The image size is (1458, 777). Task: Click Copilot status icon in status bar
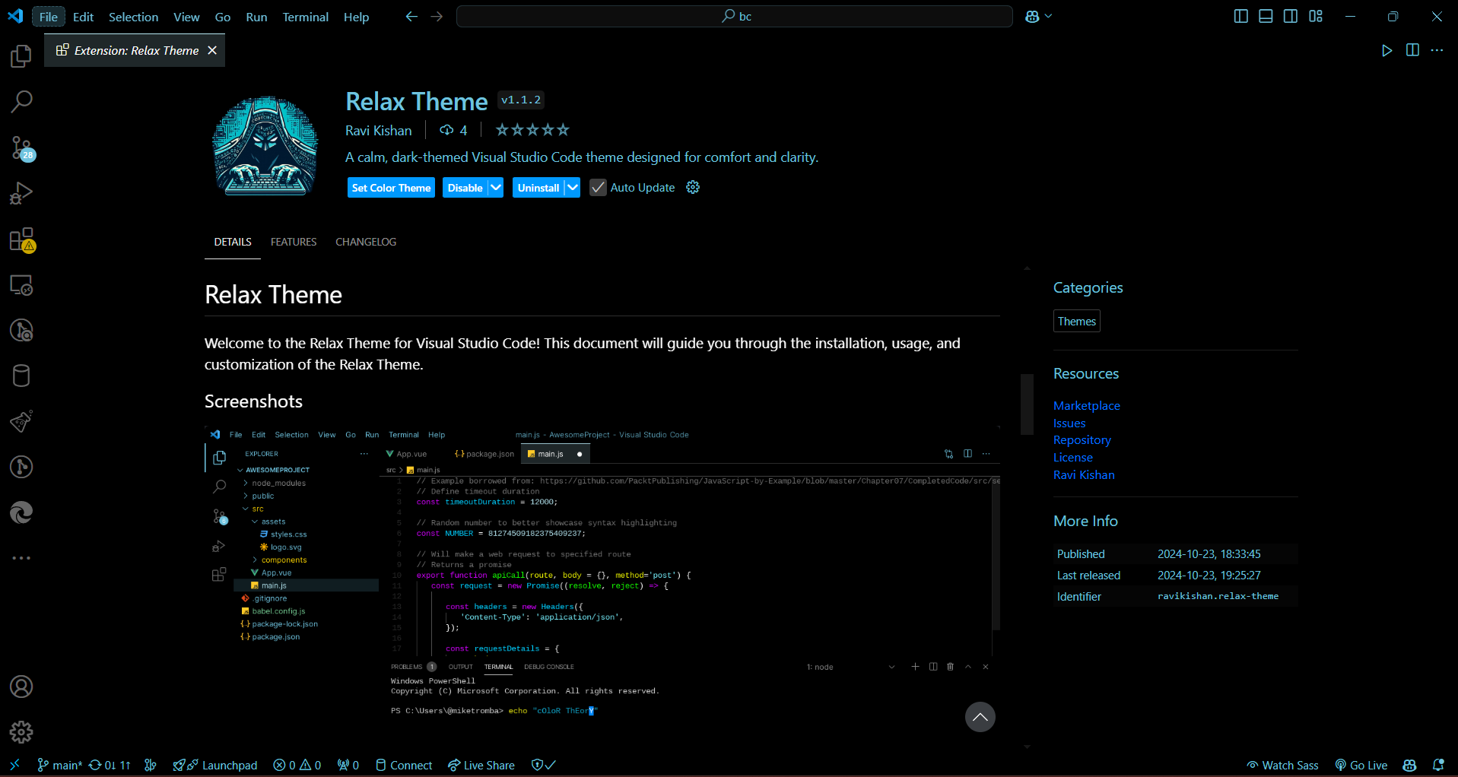(x=1410, y=765)
